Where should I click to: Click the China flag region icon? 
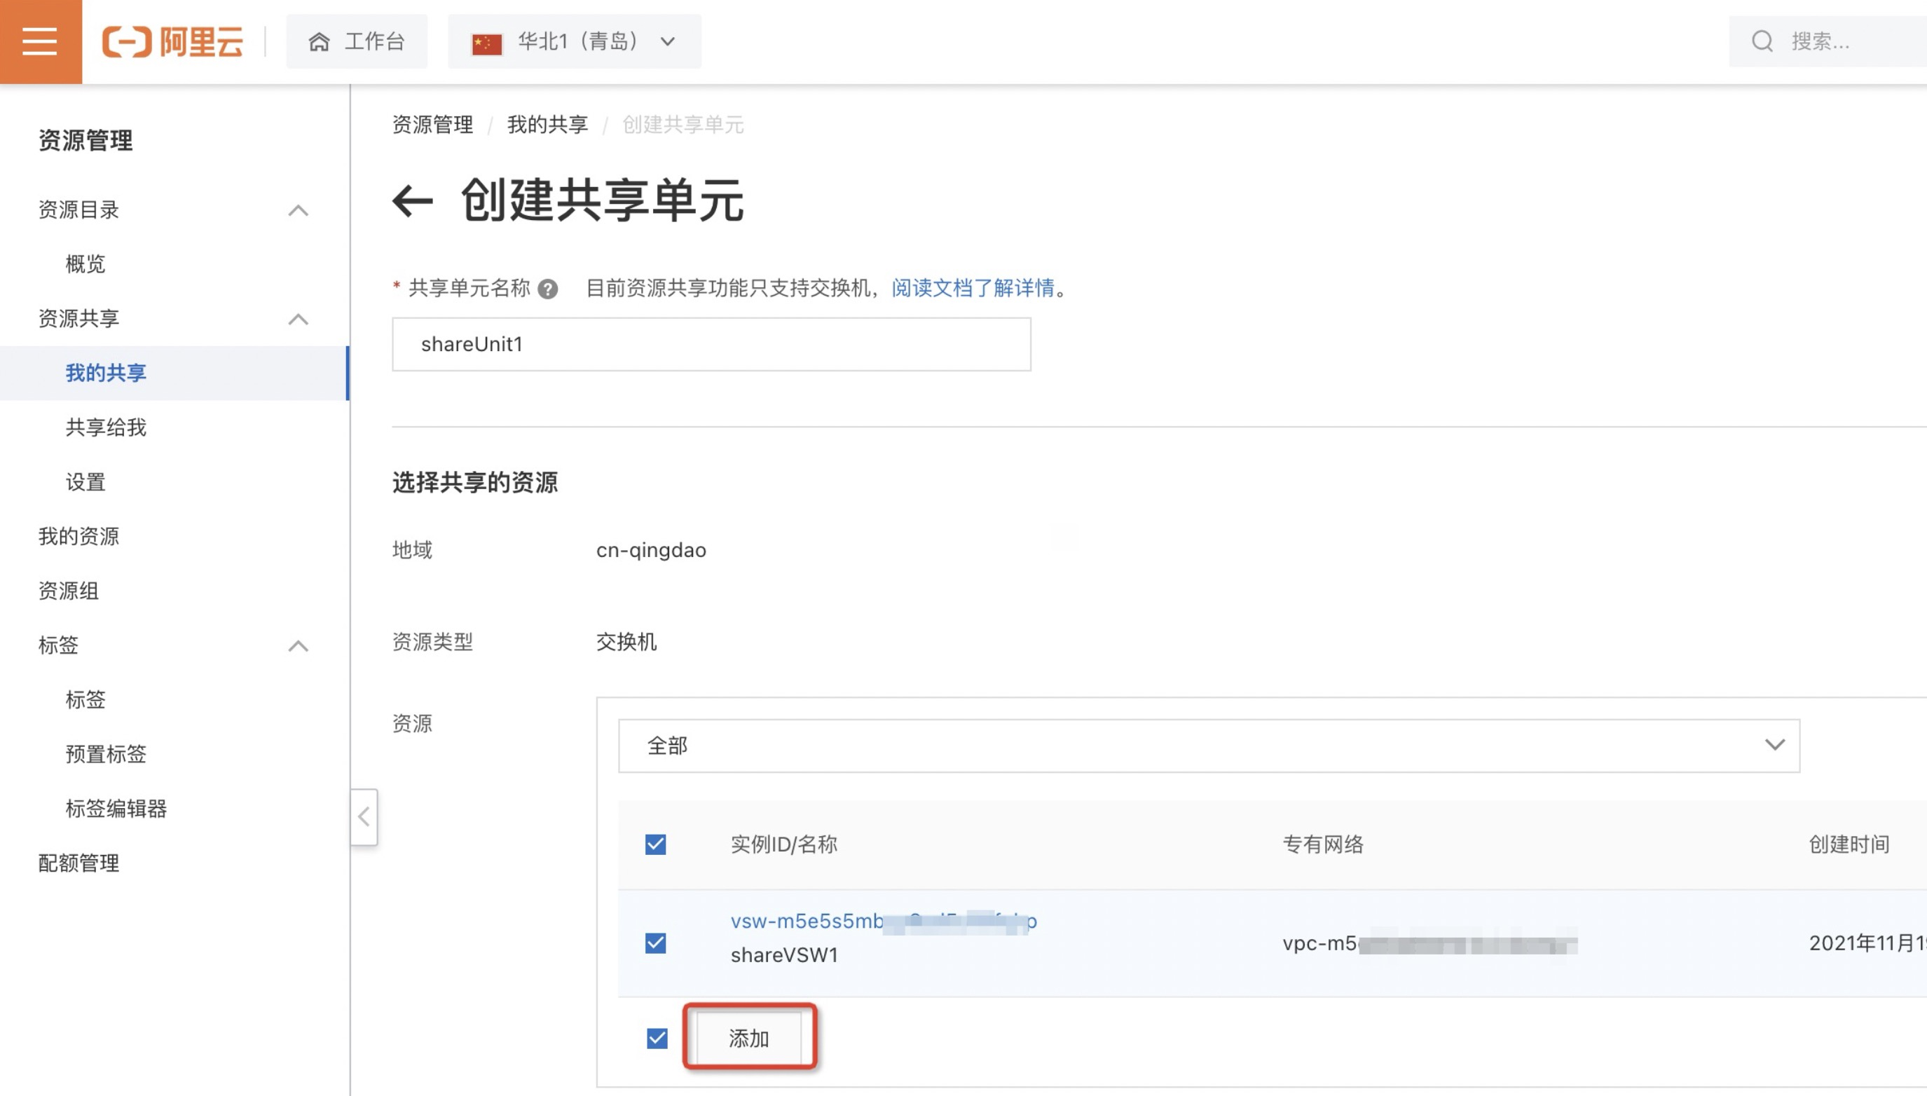(x=486, y=43)
